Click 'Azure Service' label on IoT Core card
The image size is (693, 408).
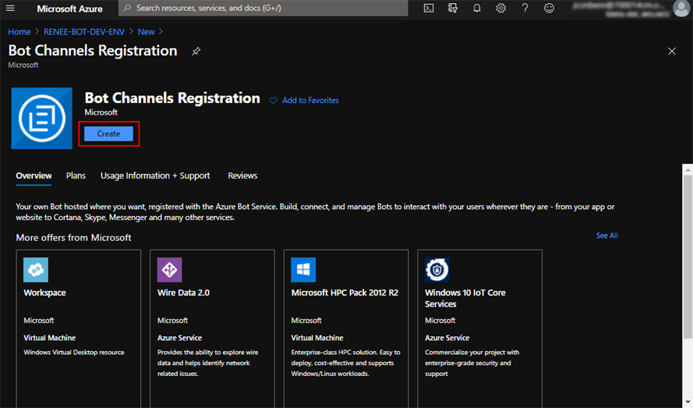447,338
